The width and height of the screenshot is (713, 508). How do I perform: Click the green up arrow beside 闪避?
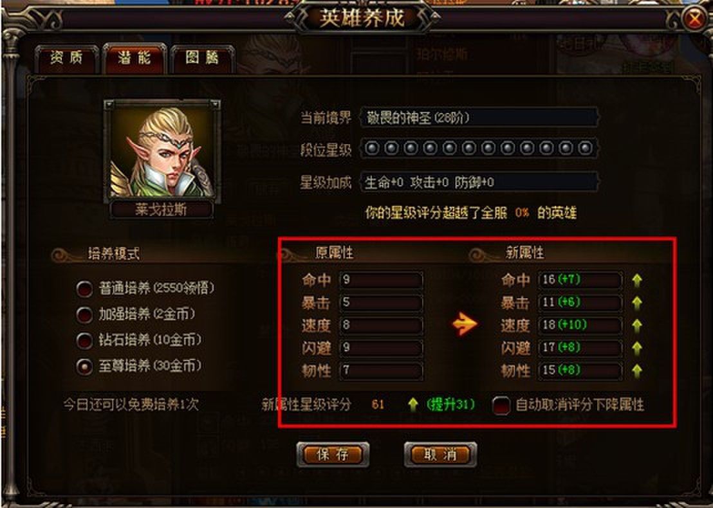point(637,348)
